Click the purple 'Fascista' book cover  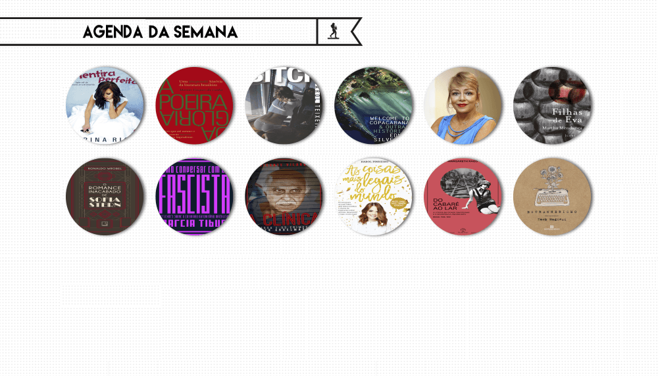pyautogui.click(x=194, y=196)
